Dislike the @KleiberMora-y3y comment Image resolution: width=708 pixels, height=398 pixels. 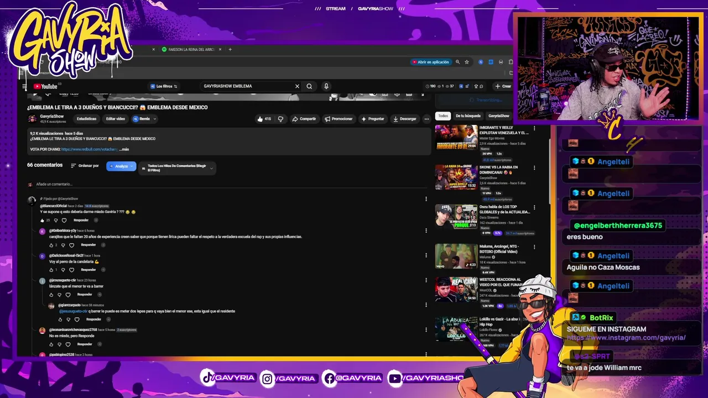tap(63, 245)
